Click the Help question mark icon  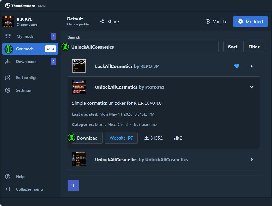[8, 177]
